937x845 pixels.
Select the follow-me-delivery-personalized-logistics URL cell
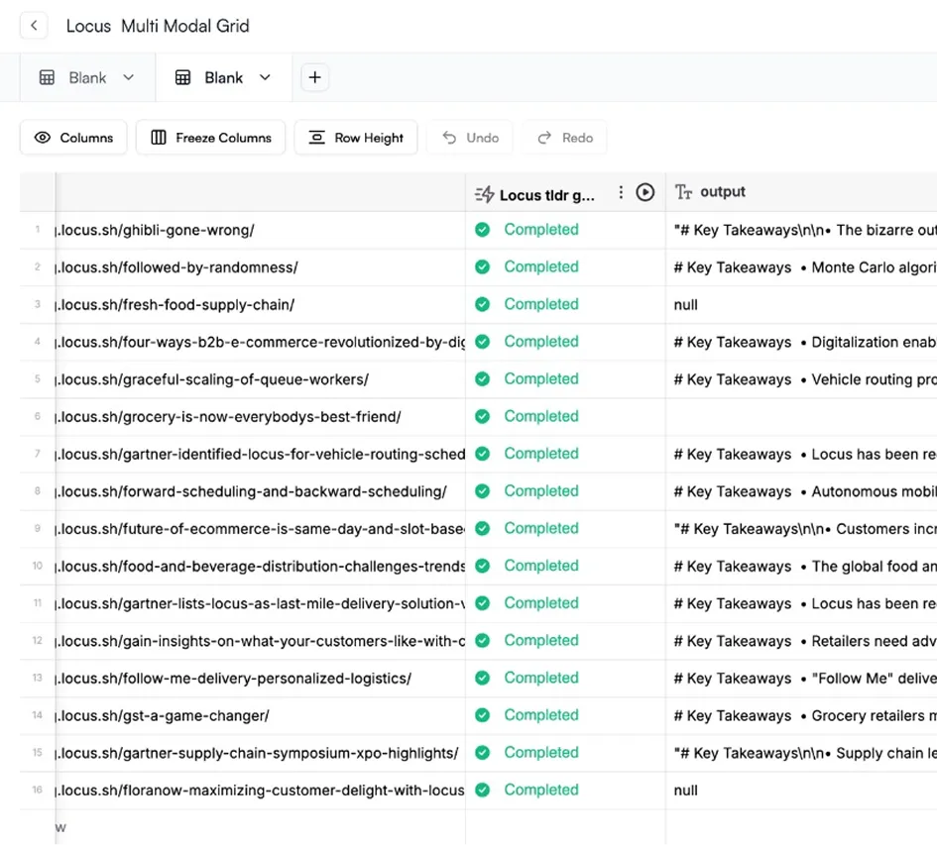click(261, 678)
